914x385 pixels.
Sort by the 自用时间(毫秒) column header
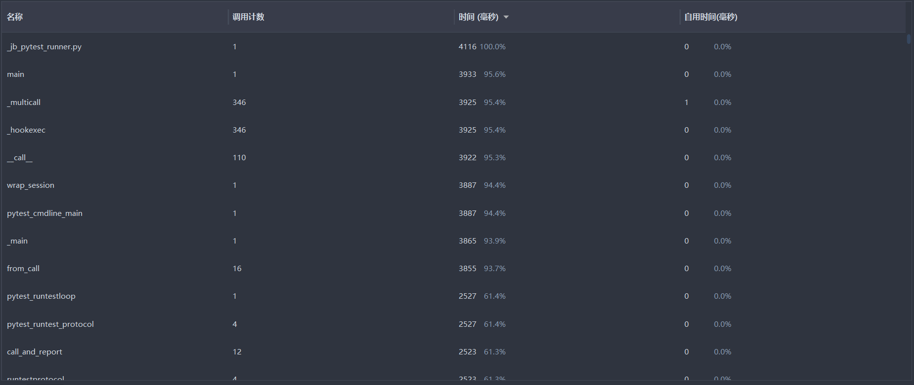tap(711, 17)
